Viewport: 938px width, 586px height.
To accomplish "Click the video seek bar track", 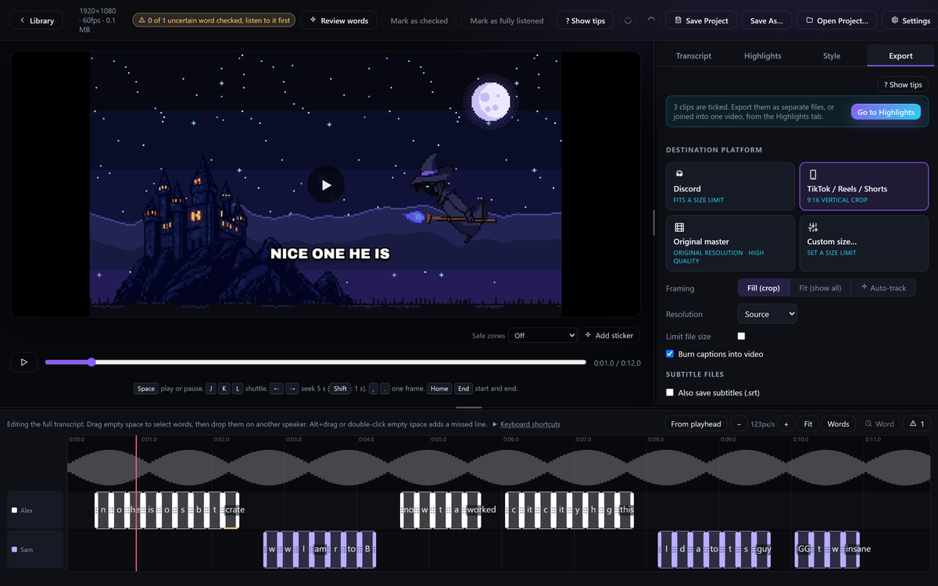I will (x=315, y=362).
